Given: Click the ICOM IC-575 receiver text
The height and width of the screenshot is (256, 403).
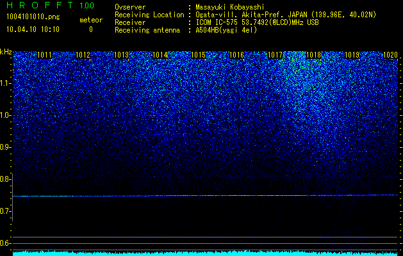Looking at the screenshot, I should pos(257,22).
